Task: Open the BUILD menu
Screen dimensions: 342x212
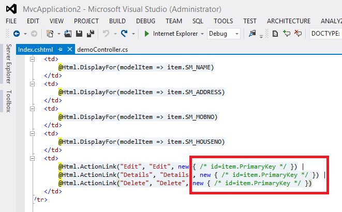Action: (117, 21)
